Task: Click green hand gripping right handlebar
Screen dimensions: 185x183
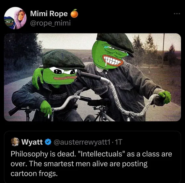Action: coord(165,98)
